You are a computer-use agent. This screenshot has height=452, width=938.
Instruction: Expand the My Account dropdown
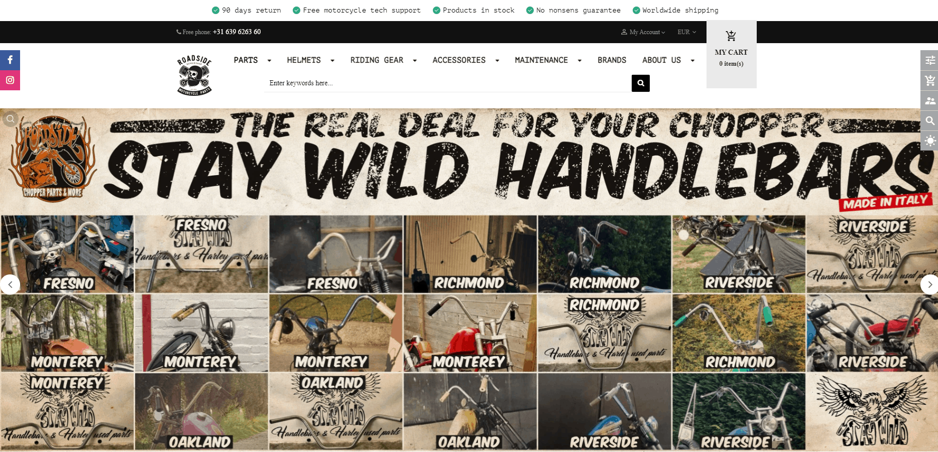click(643, 32)
